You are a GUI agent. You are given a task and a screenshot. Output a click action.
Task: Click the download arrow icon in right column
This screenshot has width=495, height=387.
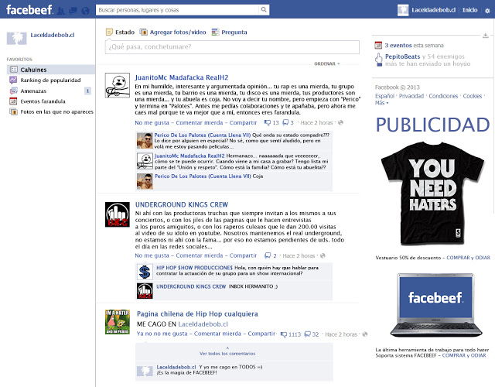pyautogui.click(x=486, y=36)
